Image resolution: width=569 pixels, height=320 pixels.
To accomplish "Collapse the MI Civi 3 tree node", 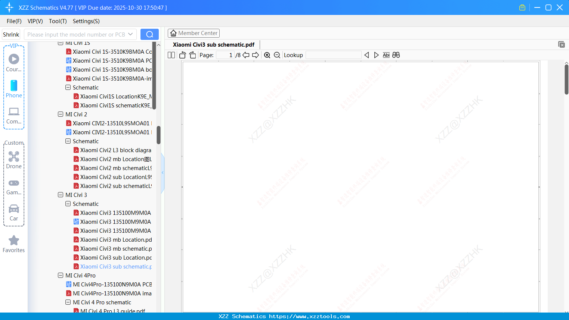I will click(x=61, y=195).
